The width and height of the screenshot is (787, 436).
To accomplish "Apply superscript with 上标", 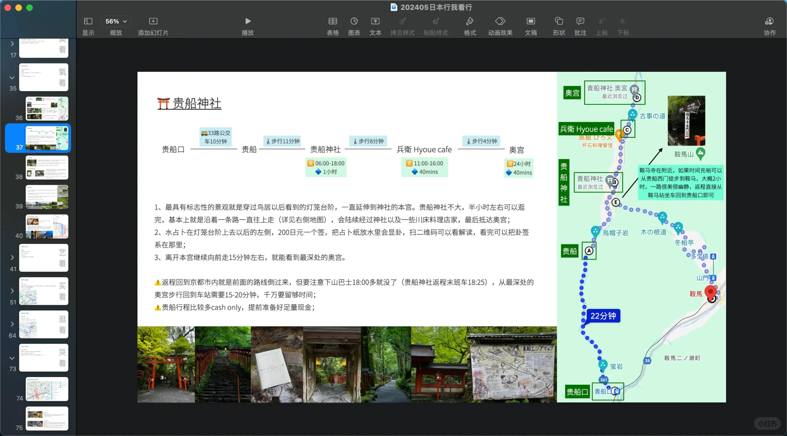I will pyautogui.click(x=602, y=25).
